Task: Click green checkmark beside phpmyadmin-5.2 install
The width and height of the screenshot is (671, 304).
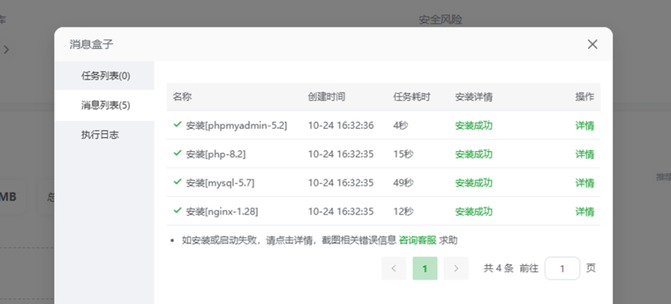Action: [177, 124]
